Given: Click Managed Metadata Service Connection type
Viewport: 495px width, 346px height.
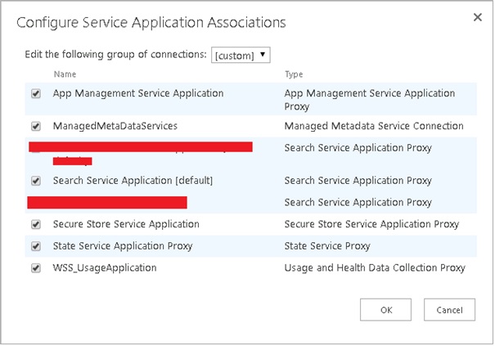Looking at the screenshot, I should [374, 126].
